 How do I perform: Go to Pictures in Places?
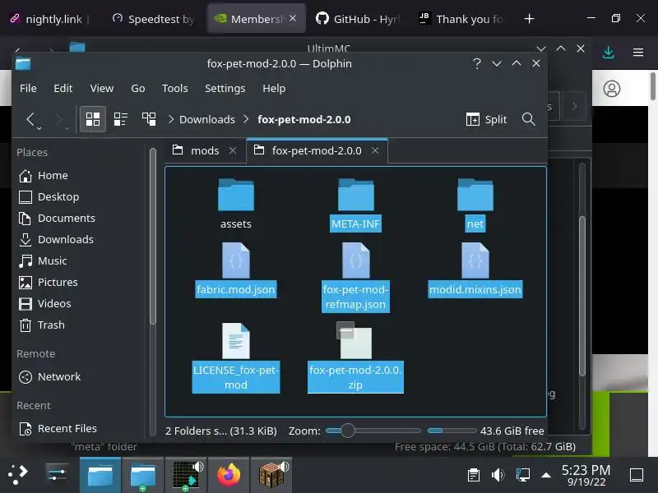point(49,283)
